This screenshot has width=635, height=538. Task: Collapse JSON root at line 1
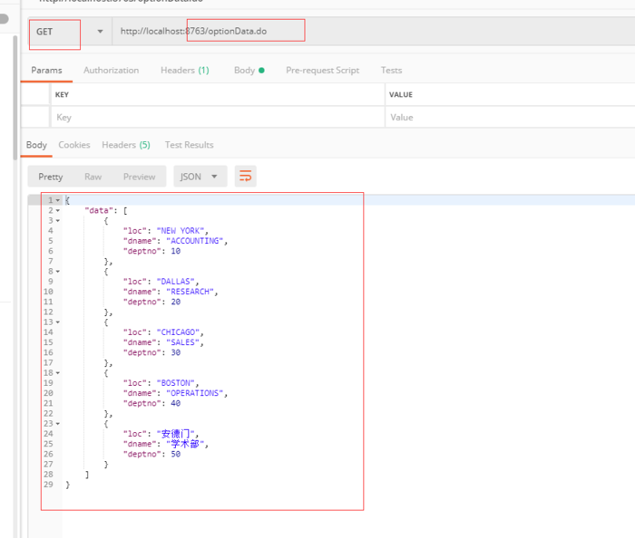[x=58, y=200]
